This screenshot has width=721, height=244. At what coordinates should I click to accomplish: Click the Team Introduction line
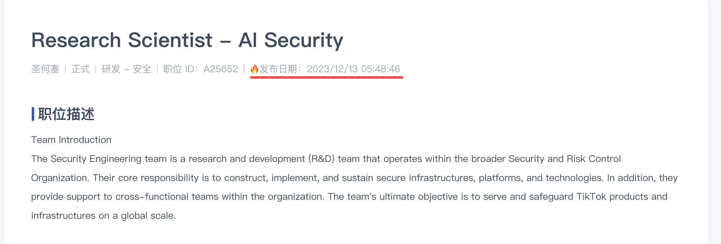(71, 140)
